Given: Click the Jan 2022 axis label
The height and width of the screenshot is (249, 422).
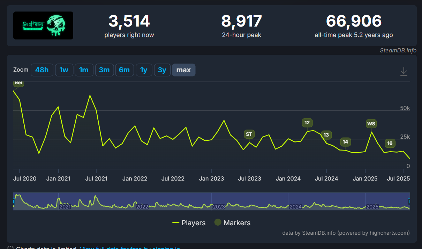Looking at the screenshot, I should [135, 178].
